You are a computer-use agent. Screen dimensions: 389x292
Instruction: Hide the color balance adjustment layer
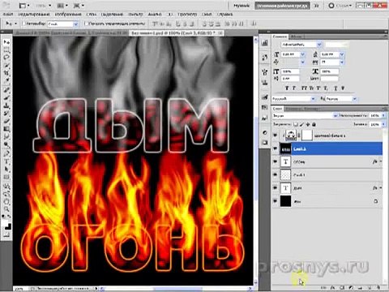tap(275, 135)
